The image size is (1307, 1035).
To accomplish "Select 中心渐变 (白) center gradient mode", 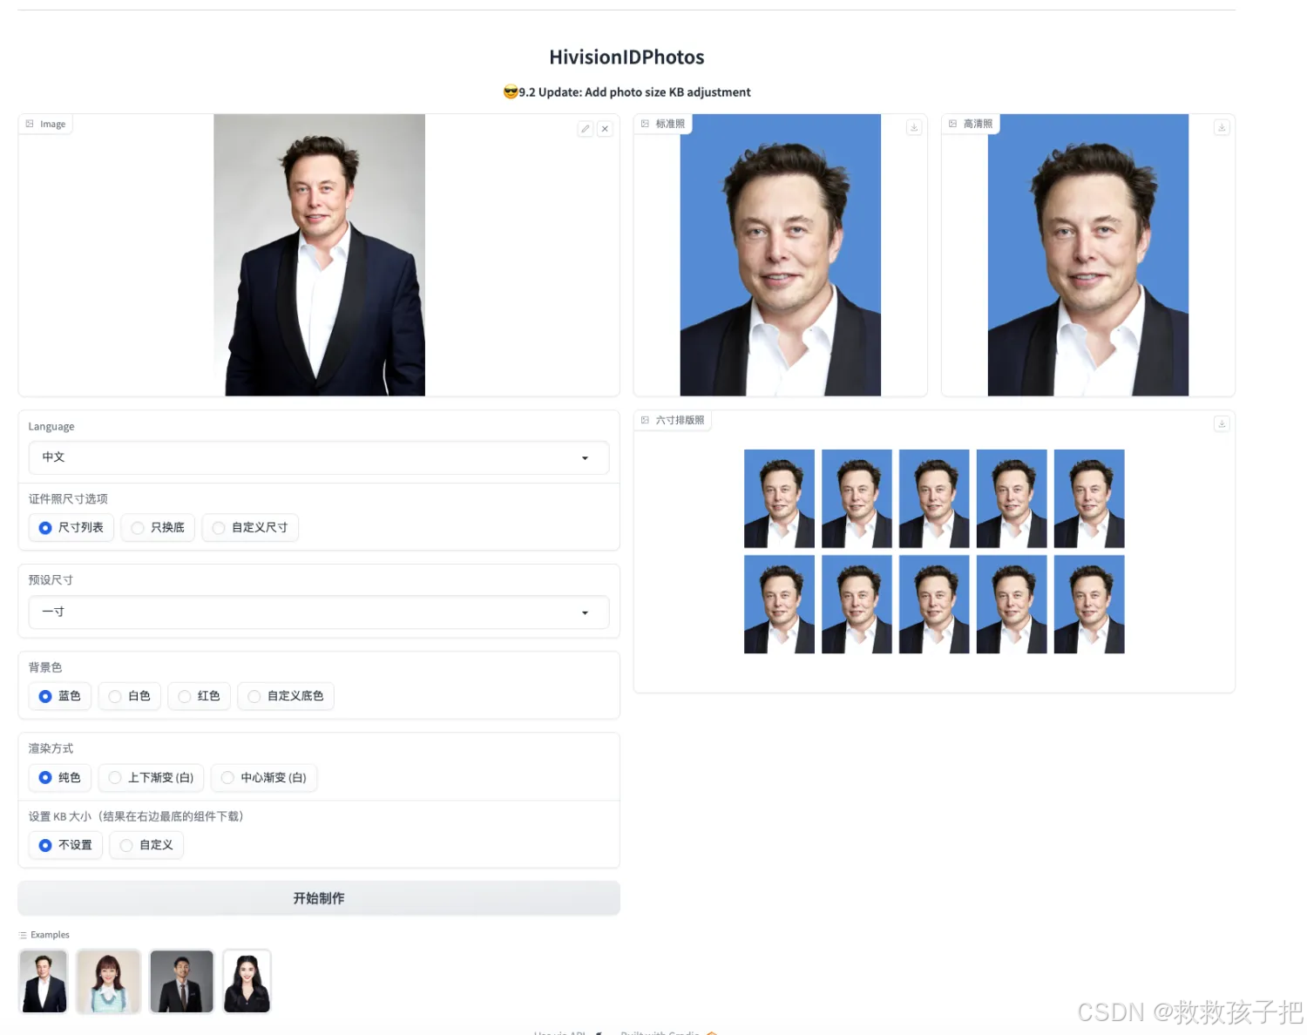I will [x=264, y=778].
